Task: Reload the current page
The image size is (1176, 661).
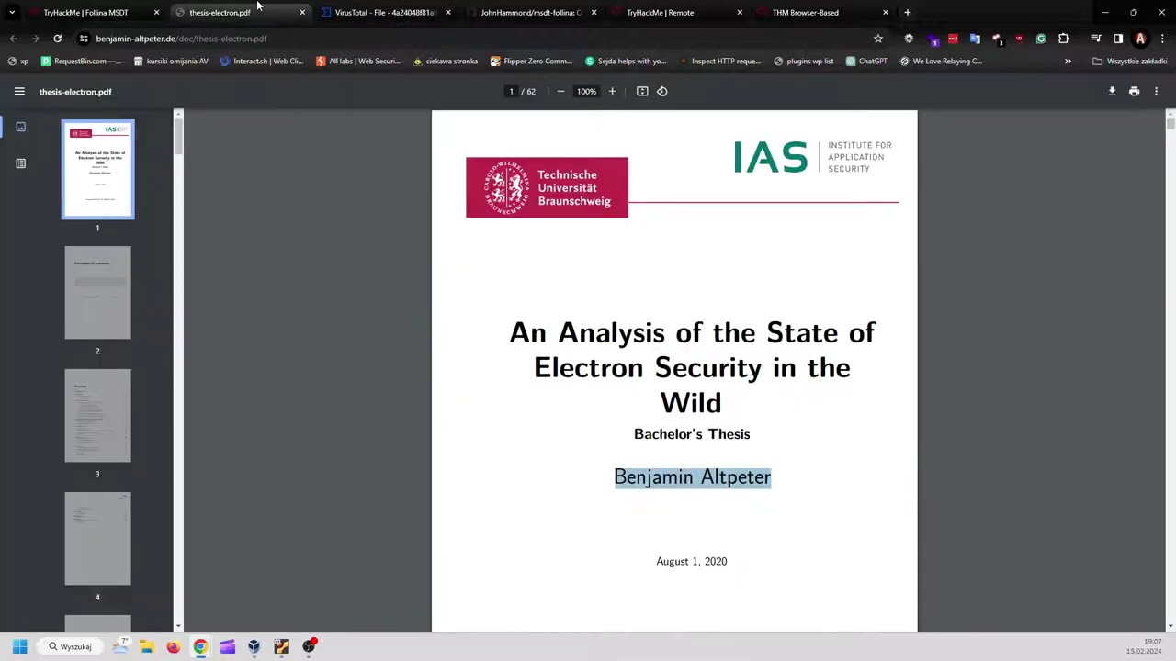Action: point(57,39)
